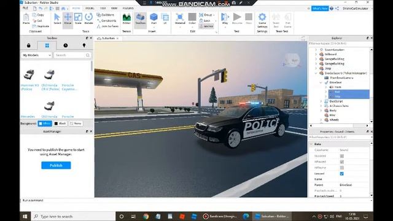393x221 pixels.
Task: Insert a new Part
Action: pos(154,19)
